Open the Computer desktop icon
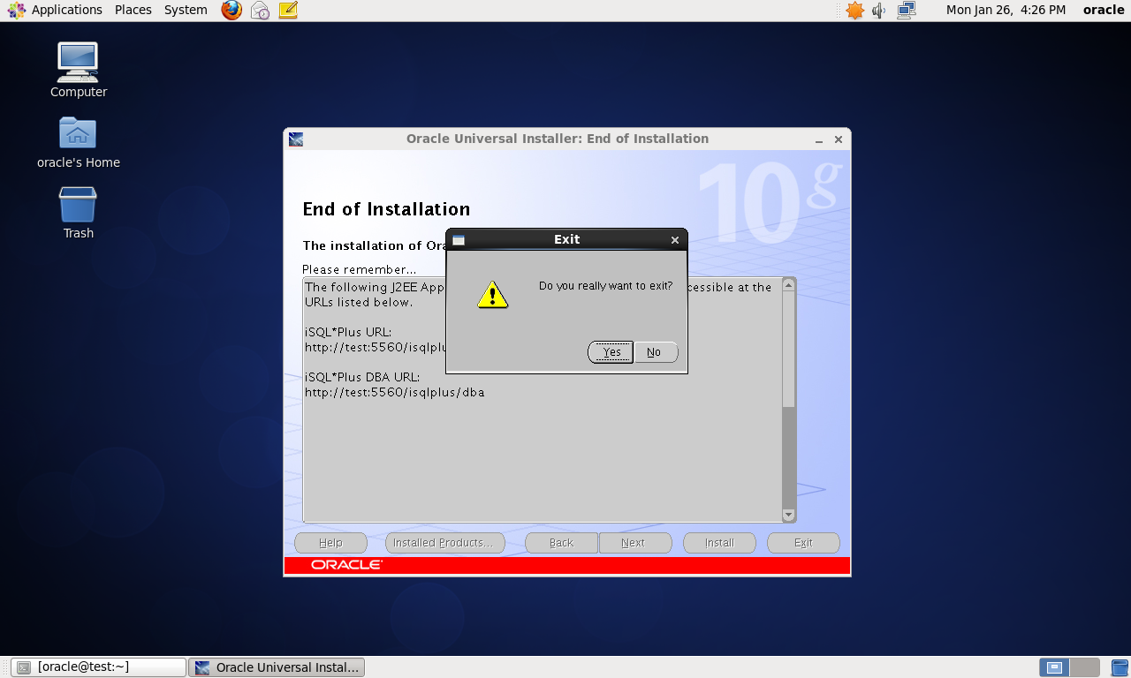 point(78,71)
